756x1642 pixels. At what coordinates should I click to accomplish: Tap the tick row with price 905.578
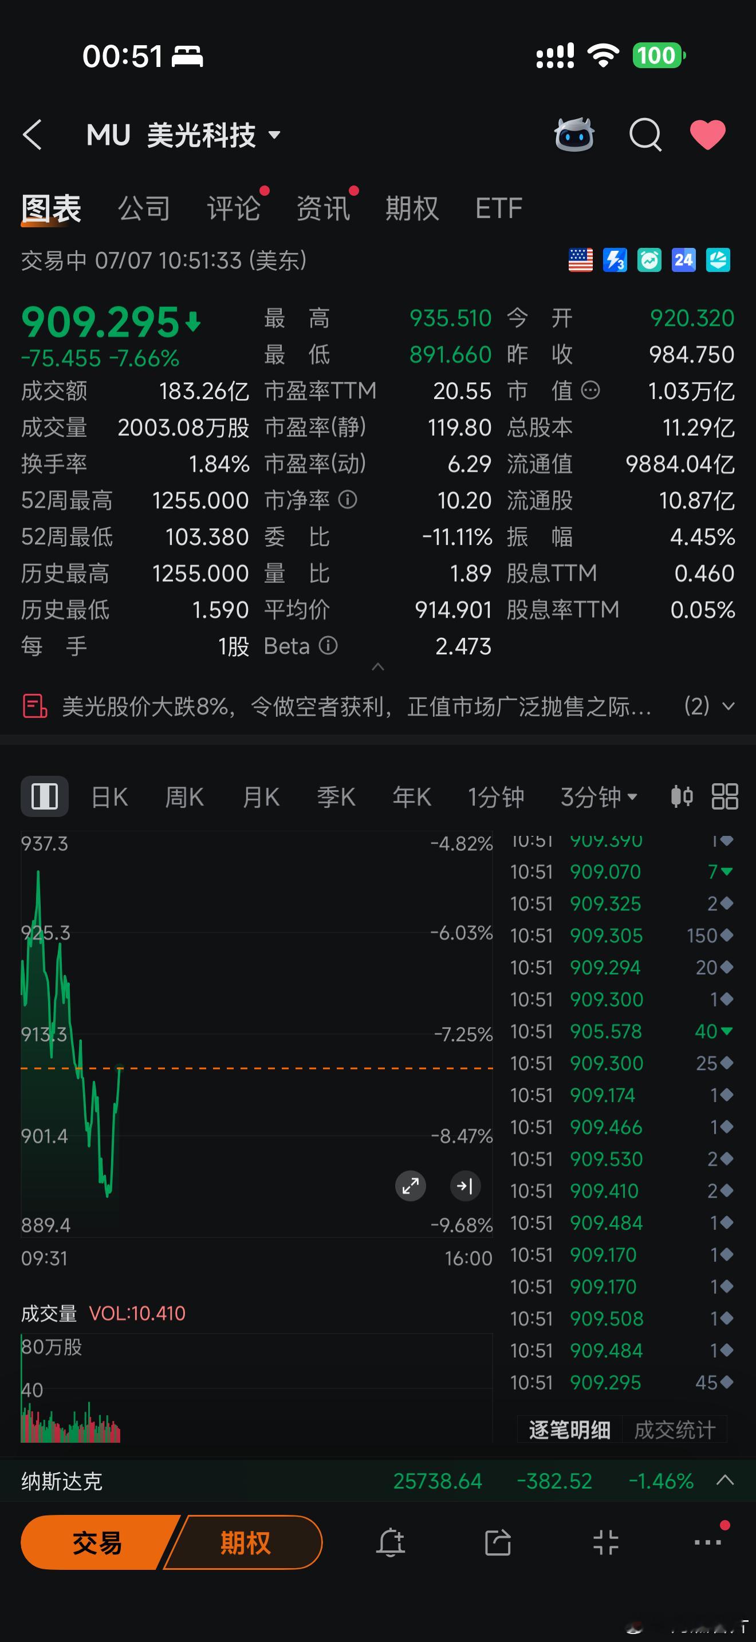621,1031
